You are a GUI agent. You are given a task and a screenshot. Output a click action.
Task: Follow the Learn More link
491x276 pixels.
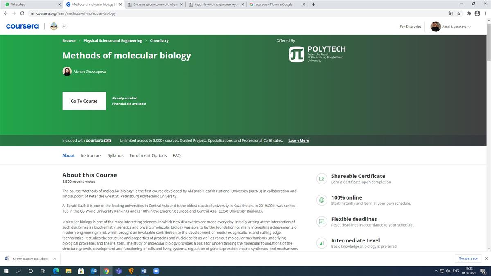tap(298, 141)
